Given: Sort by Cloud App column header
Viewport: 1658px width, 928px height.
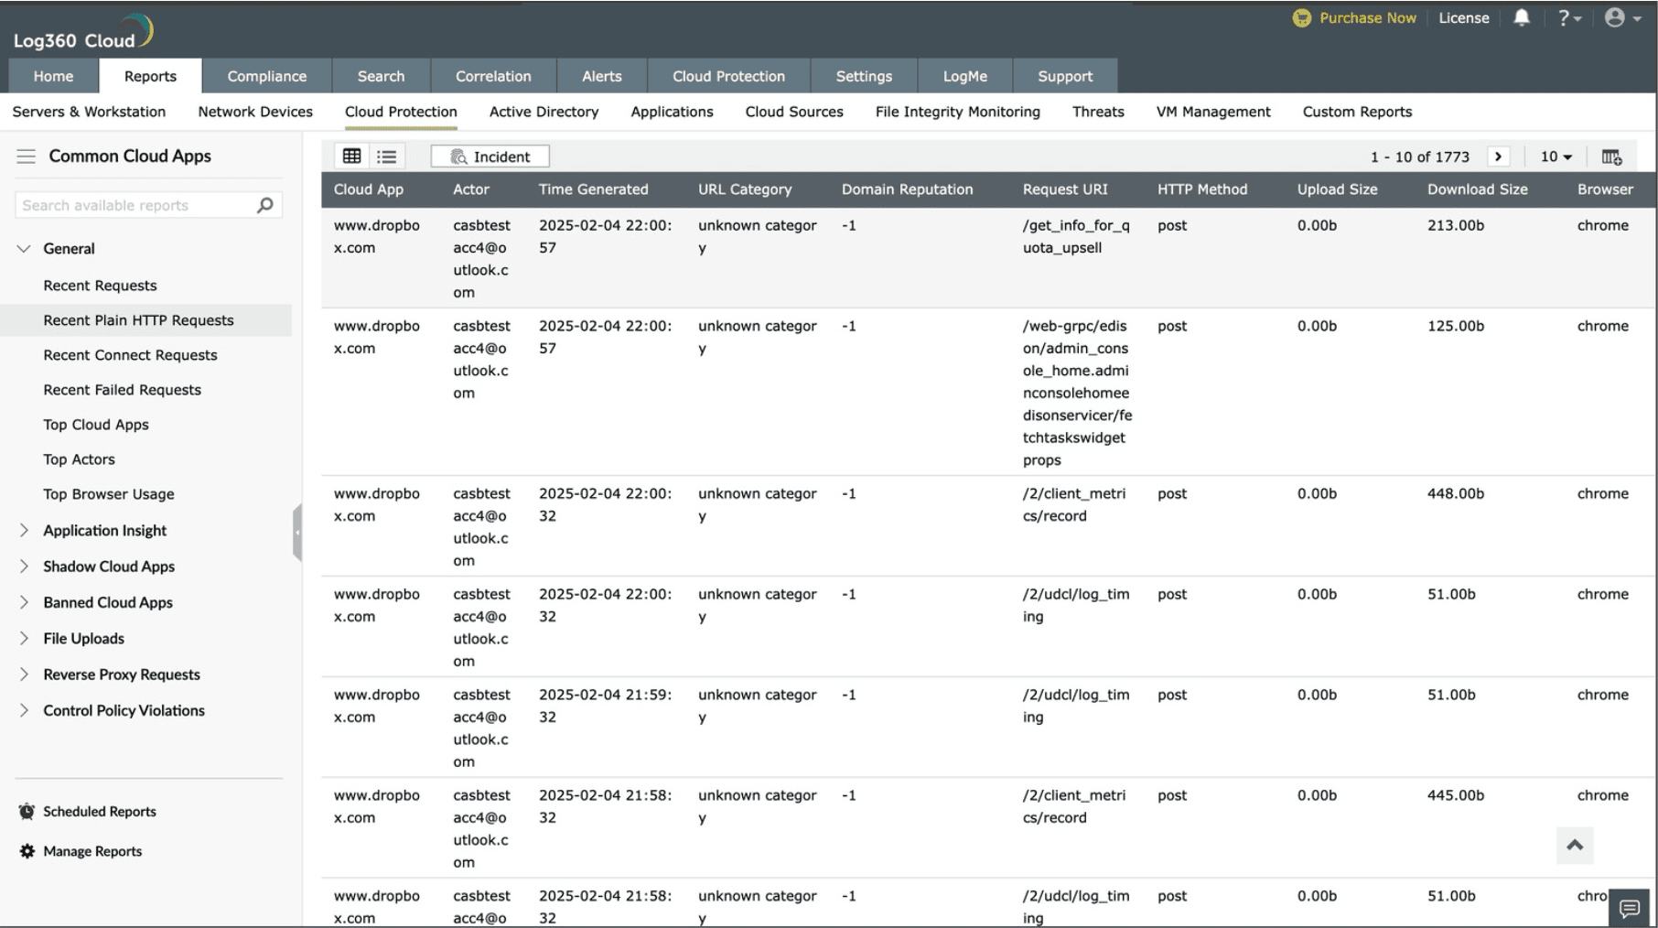Looking at the screenshot, I should [368, 189].
